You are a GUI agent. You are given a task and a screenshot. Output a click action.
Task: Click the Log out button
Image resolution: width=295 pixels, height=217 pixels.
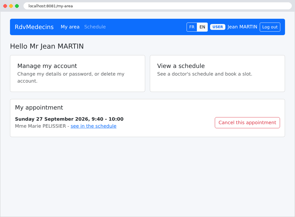pos(270,27)
